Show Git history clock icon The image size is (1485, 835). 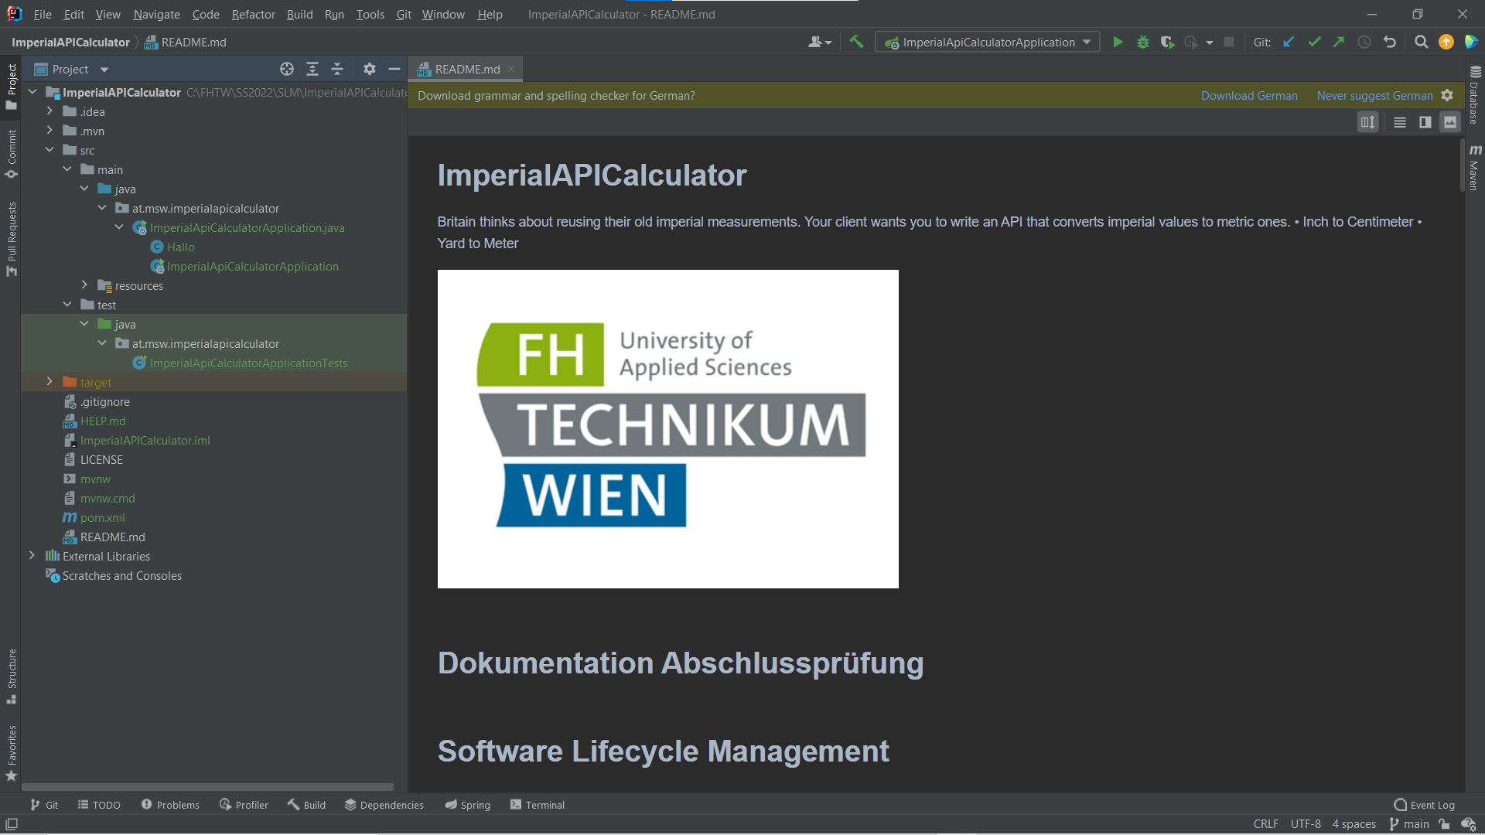pos(1364,43)
